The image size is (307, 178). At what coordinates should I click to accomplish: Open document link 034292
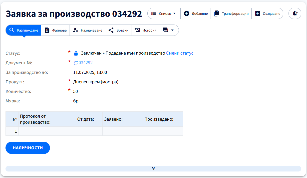click(85, 63)
